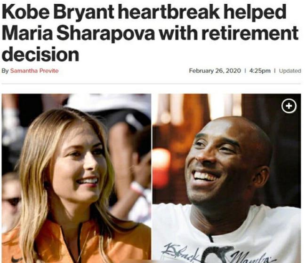Viewport: 306px width, 263px height.
Task: Open the left photo of woman in orange
Action: click(x=76, y=178)
